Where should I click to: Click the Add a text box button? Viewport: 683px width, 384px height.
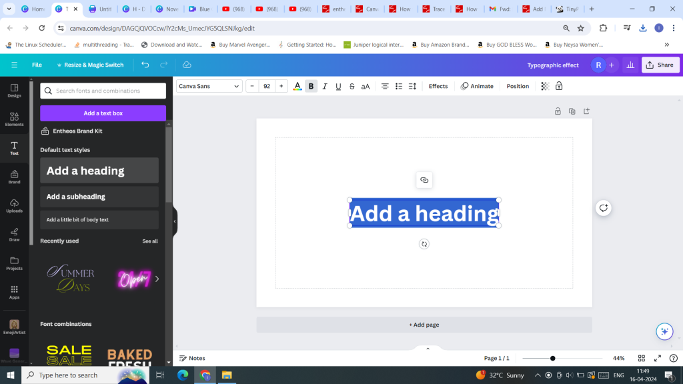(x=103, y=113)
